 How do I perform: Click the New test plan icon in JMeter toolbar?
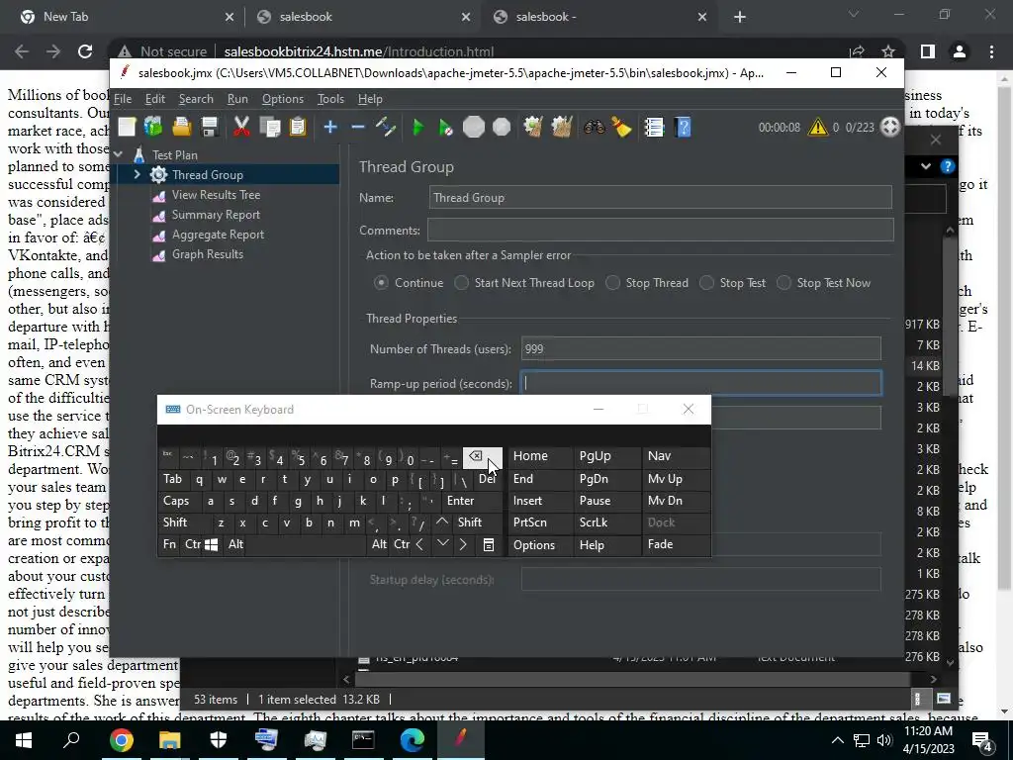127,128
